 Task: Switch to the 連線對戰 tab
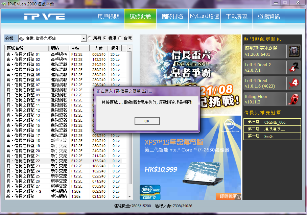tap(140, 17)
